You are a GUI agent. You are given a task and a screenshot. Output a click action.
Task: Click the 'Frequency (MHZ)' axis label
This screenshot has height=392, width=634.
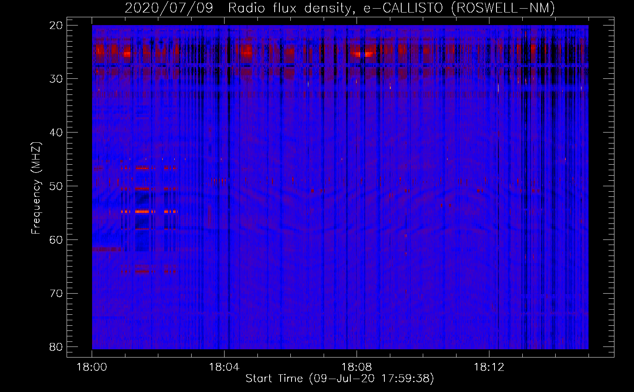[36, 189]
